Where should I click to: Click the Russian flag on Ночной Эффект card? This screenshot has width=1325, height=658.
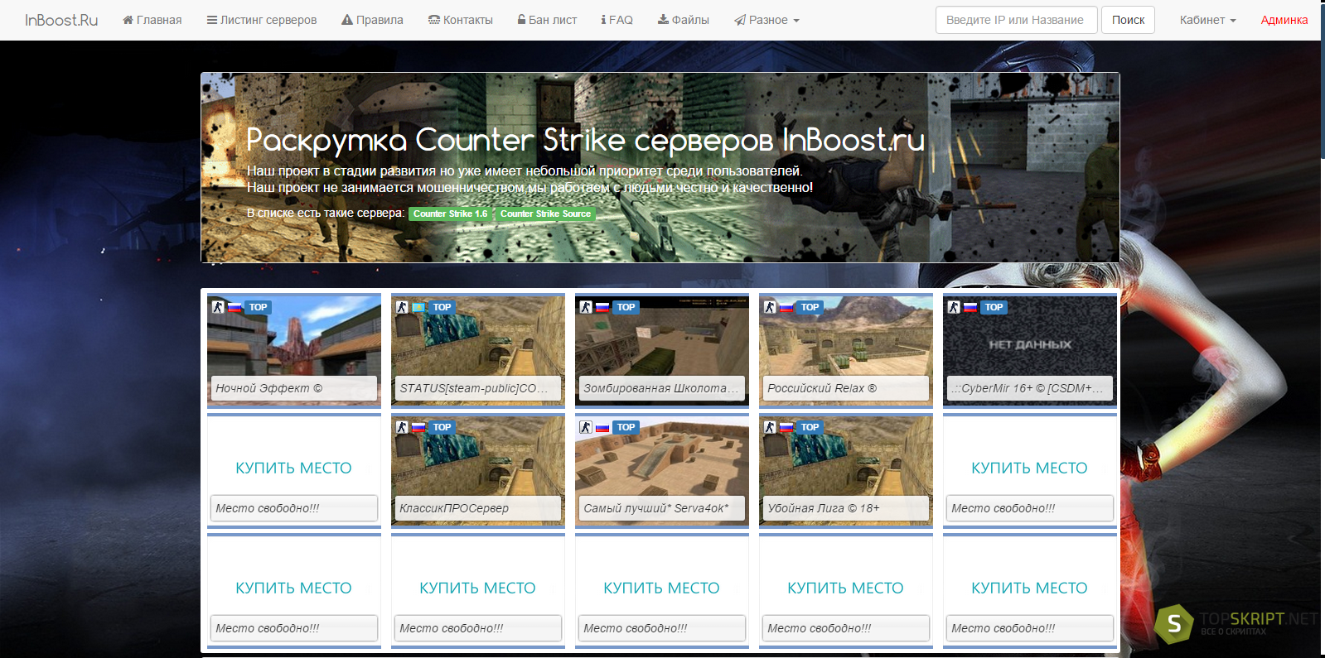click(x=235, y=307)
